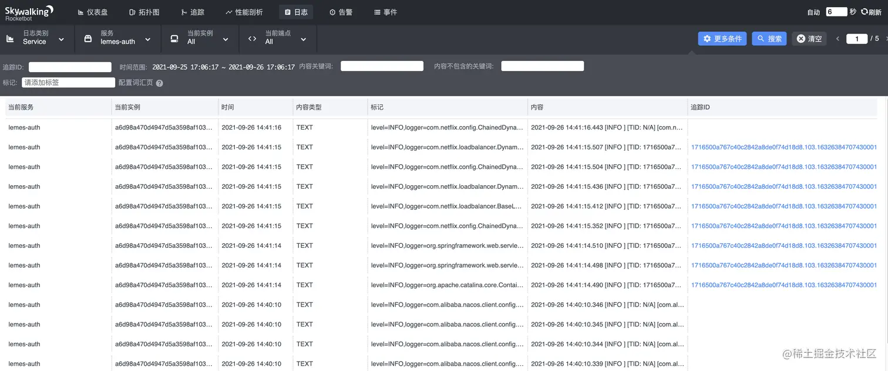Click the 清空 clear button

pos(809,39)
